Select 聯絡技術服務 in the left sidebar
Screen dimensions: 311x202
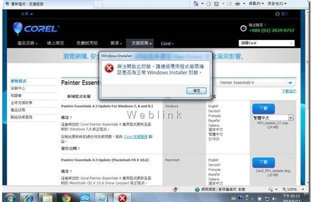21,117
